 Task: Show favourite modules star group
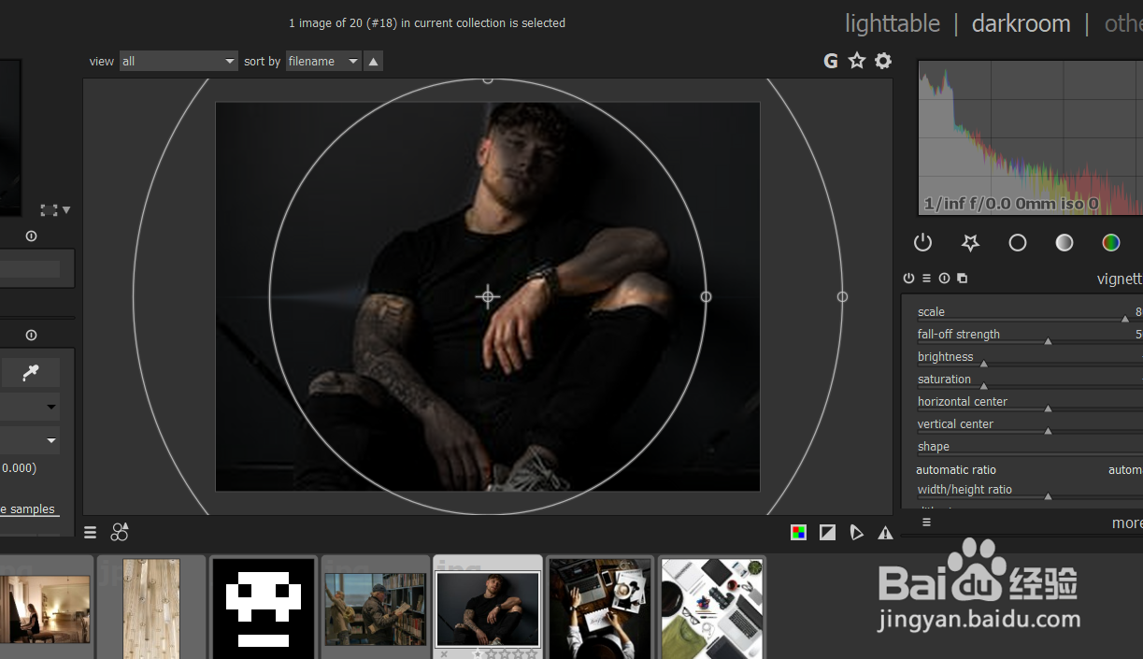click(970, 243)
